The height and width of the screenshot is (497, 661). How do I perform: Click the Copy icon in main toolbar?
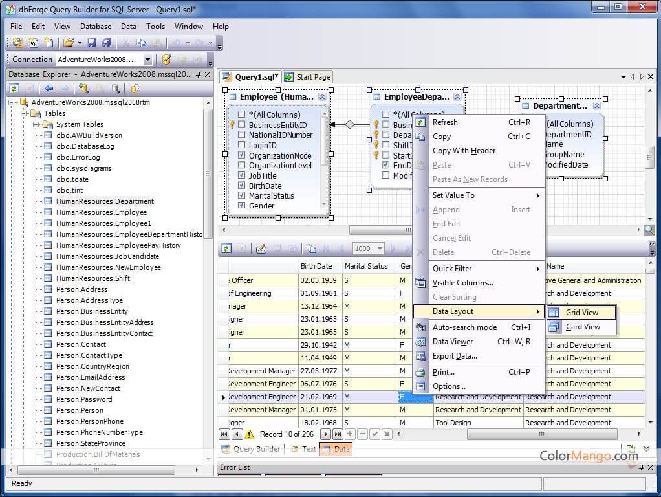pyautogui.click(x=141, y=43)
